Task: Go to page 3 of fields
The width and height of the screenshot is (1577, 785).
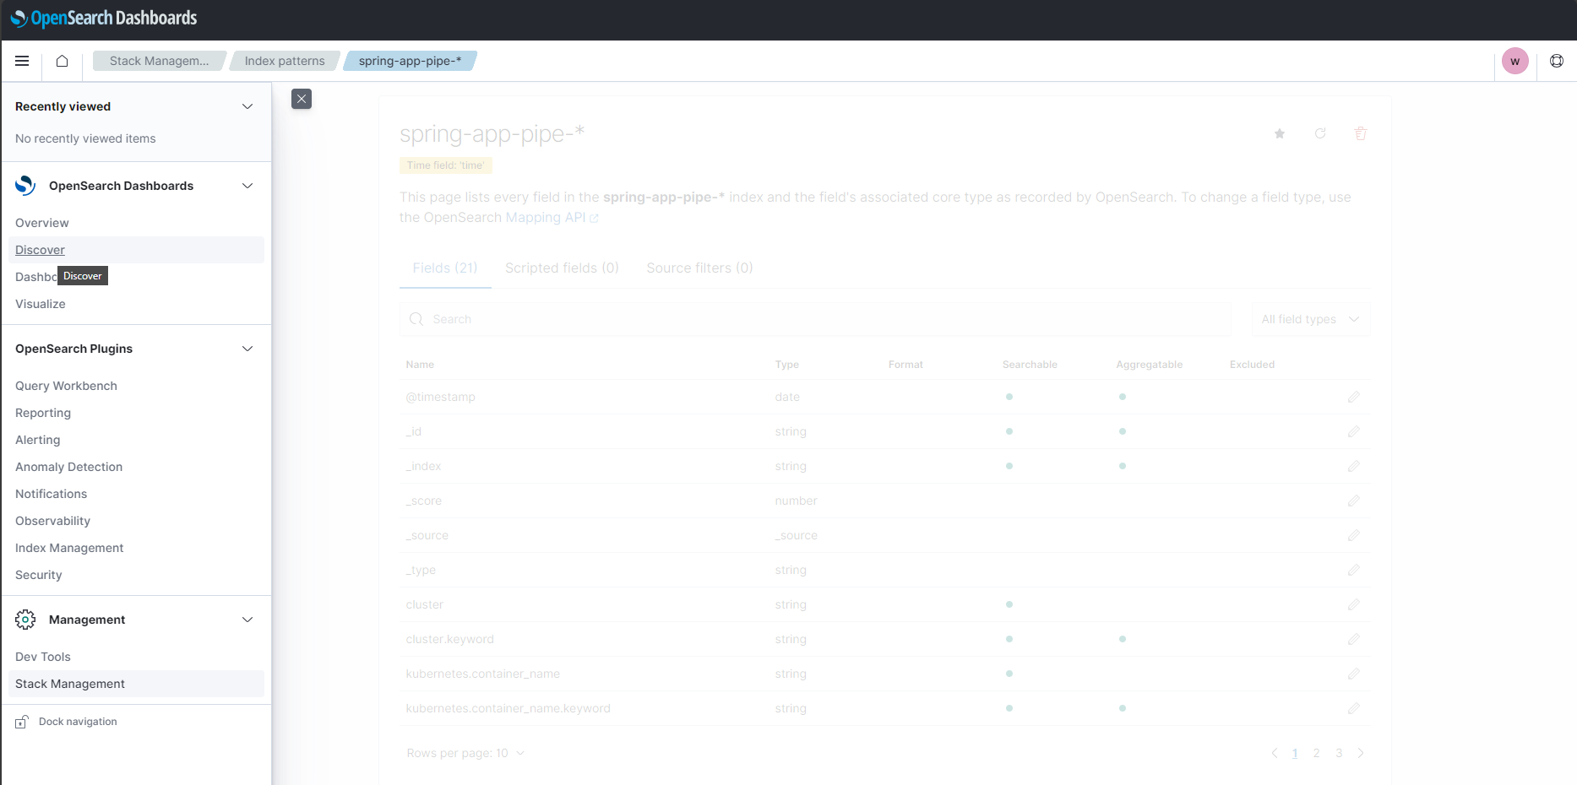Action: [1339, 753]
